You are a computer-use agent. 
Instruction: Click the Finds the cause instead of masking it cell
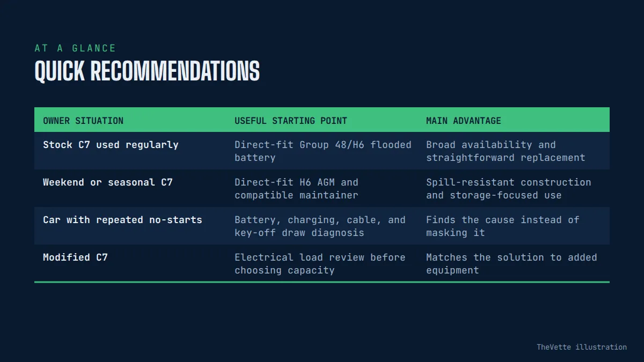tap(503, 226)
